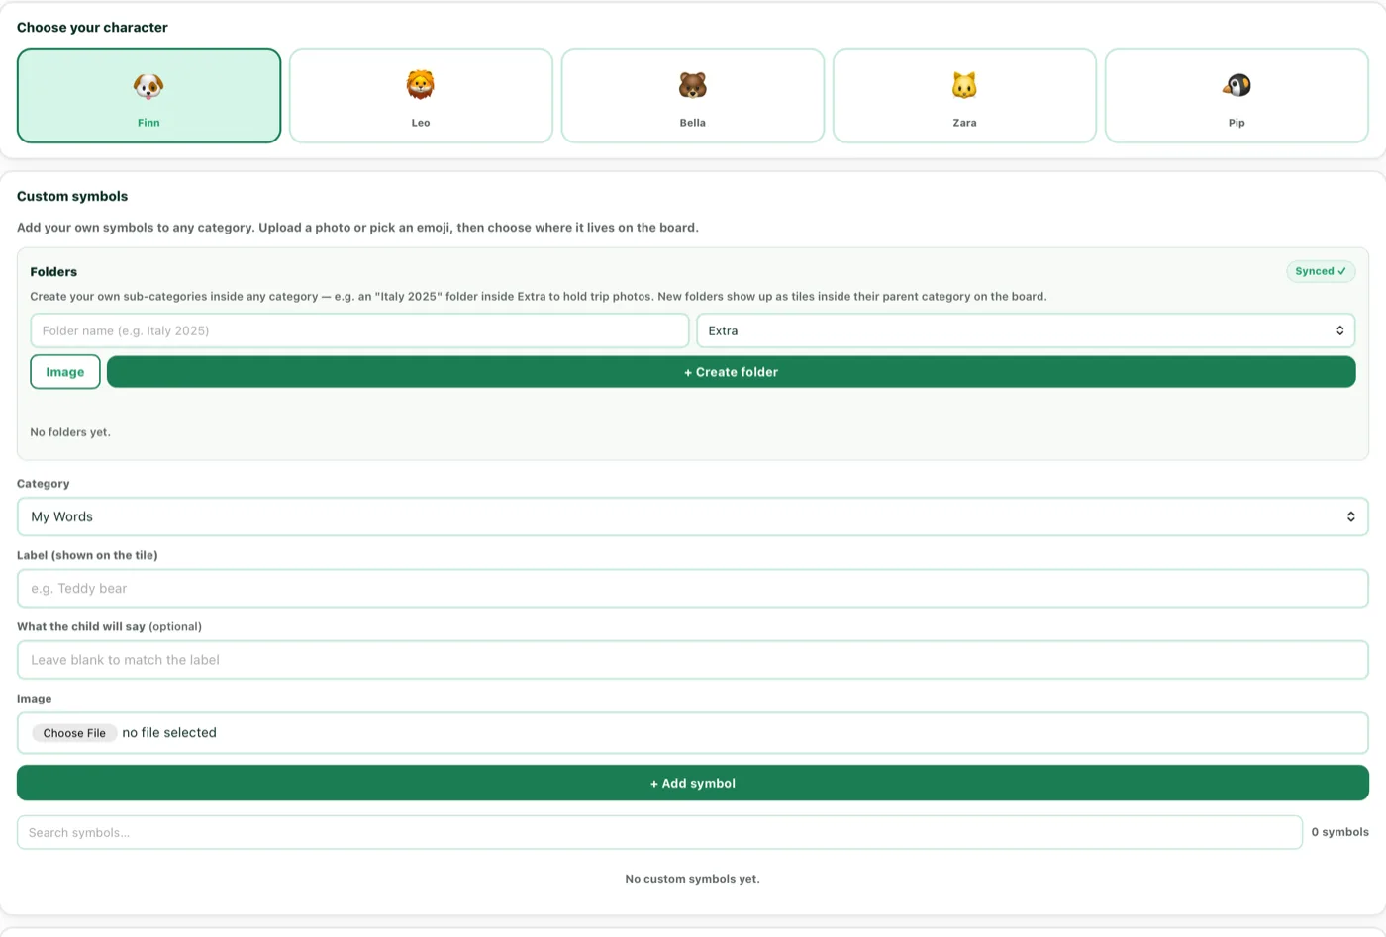Choose the Leo lion character
The image size is (1386, 937).
pos(421,96)
